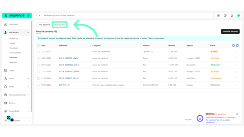The height and width of the screenshot is (137, 244).
Task: Open the clock timer icon in header
Action: [225, 16]
